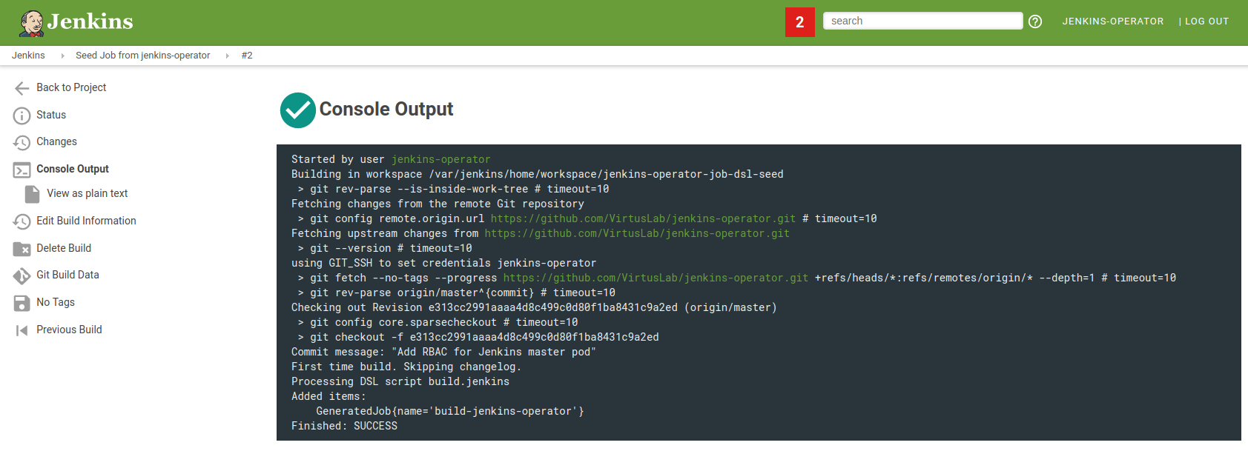The image size is (1248, 451).
Task: Expand breadcrumb arrow after Seed Job
Action: 227,56
